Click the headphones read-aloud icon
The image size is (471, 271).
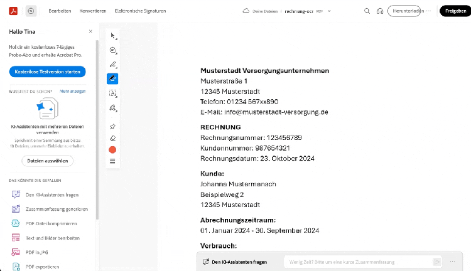pos(380,11)
